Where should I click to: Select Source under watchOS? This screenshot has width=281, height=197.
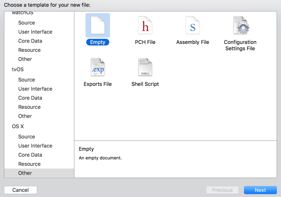(x=26, y=23)
